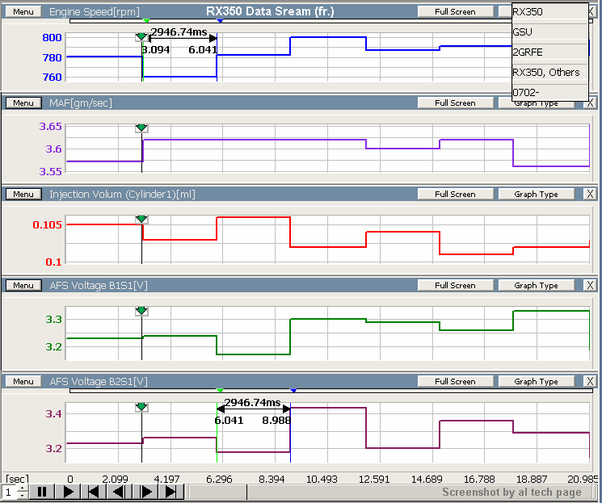This screenshot has width=602, height=503.
Task: Open Graph Type for AFS Voltage B1S1
Action: click(x=537, y=285)
